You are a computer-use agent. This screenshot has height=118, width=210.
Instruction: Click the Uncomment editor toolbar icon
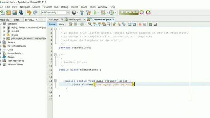[x=155, y=25]
